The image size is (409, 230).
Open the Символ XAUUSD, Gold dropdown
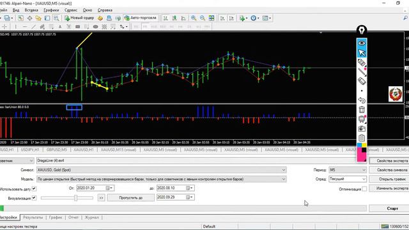click(x=162, y=170)
